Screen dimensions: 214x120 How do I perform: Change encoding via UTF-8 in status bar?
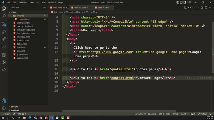(161, 114)
